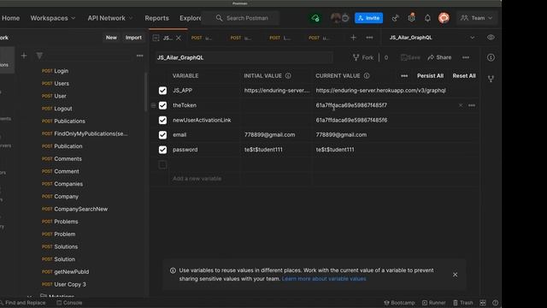Click the fork icon in right sidebar
Screen dimensions: 547x308
coord(491,79)
